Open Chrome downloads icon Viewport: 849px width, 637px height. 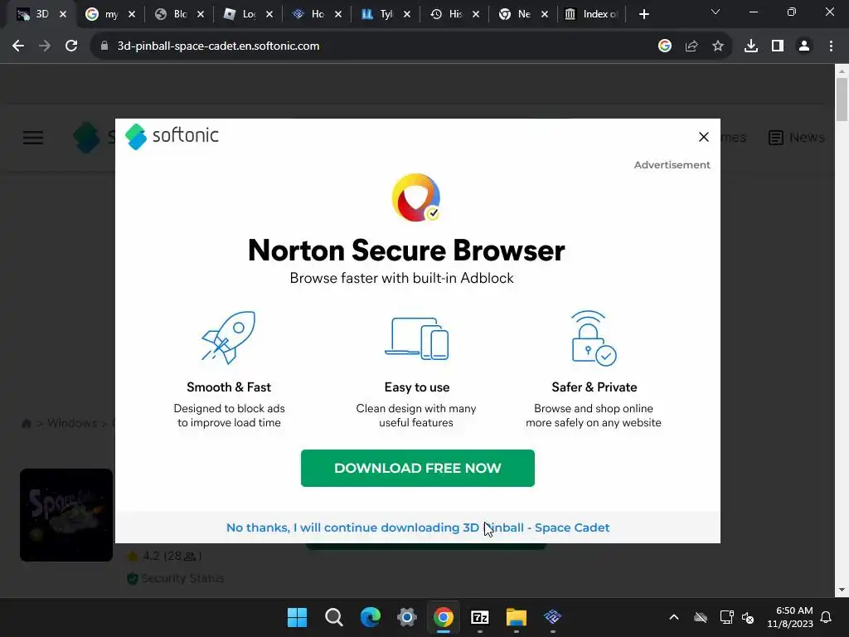click(751, 46)
